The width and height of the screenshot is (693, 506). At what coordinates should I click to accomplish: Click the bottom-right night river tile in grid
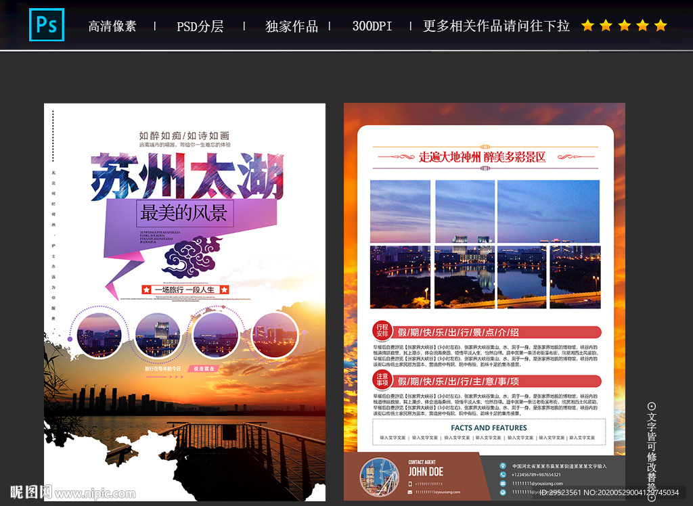point(575,277)
